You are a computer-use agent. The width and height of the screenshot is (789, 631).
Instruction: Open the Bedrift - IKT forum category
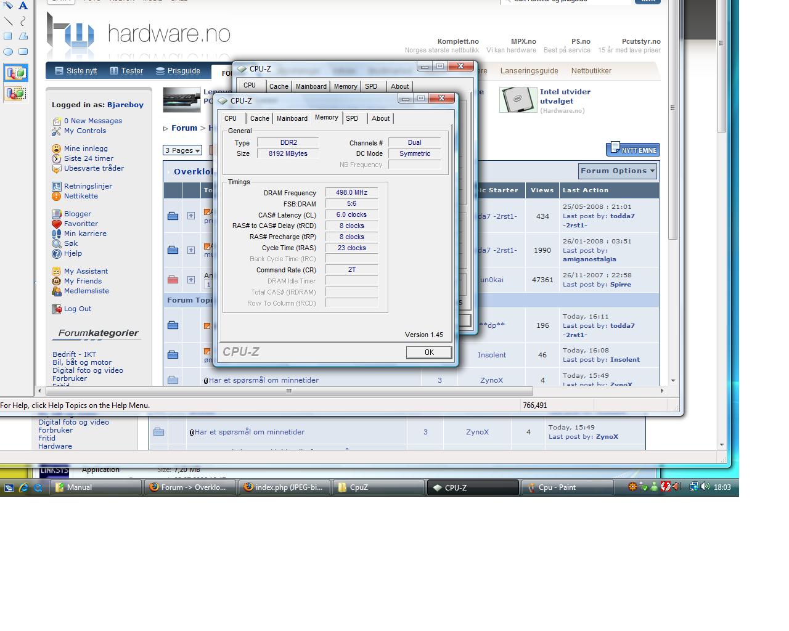[x=74, y=354]
